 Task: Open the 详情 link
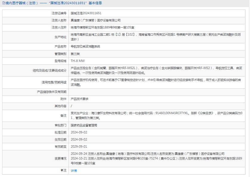74,170
